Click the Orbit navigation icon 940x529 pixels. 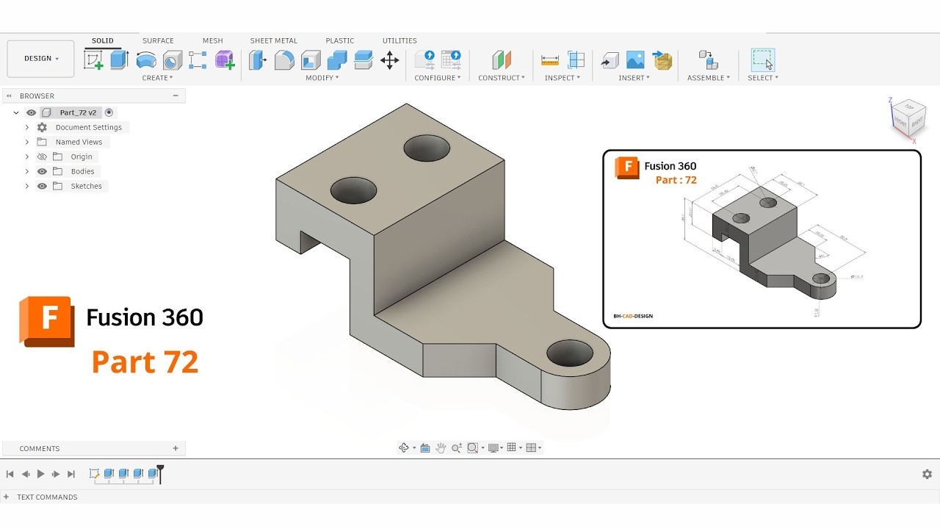[x=404, y=447]
